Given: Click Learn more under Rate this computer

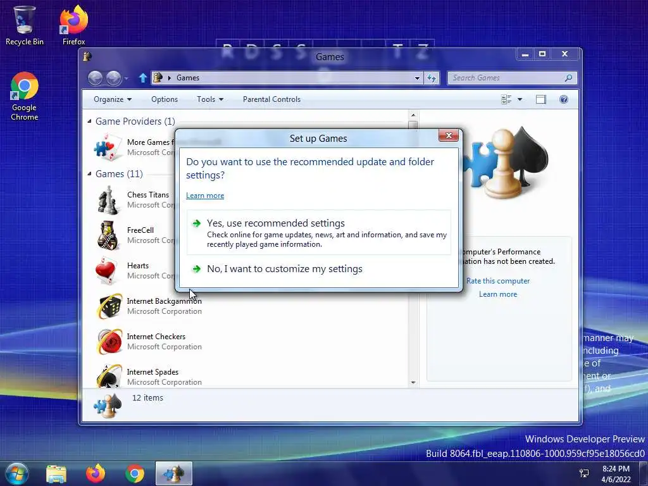Looking at the screenshot, I should tap(498, 294).
